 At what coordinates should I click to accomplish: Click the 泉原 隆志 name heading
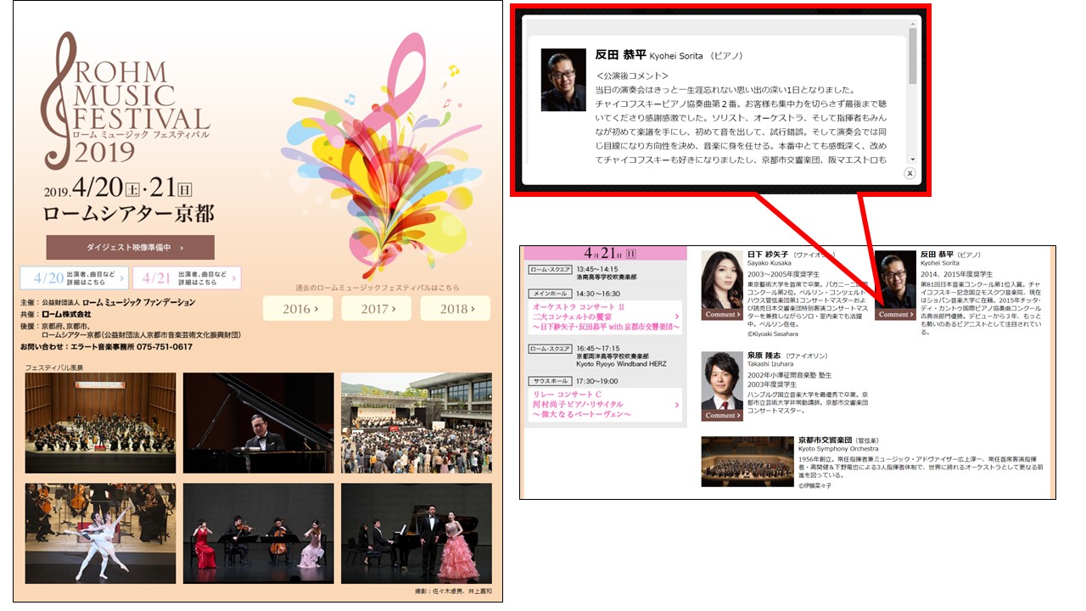[x=765, y=356]
